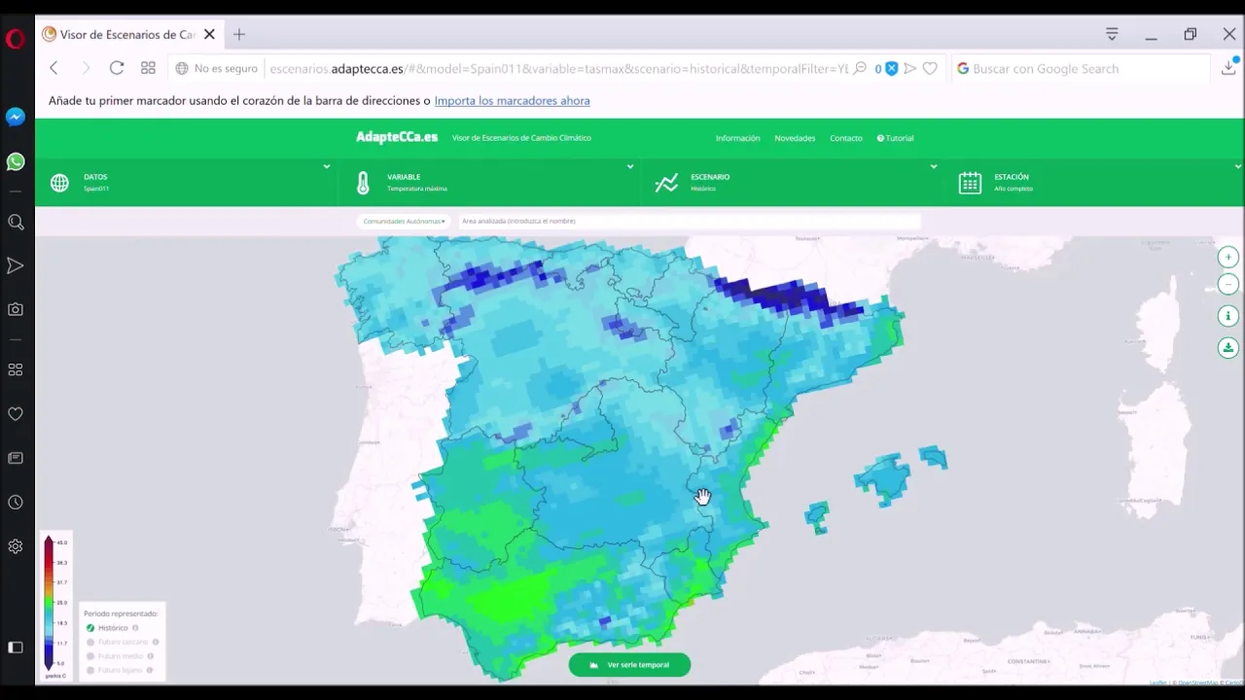The image size is (1245, 700).
Task: Select the Futuro lejano period option
Action: pyautogui.click(x=90, y=670)
